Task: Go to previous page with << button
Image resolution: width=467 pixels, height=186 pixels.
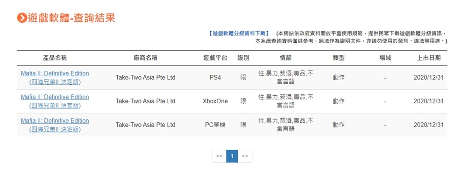Action: tap(219, 156)
